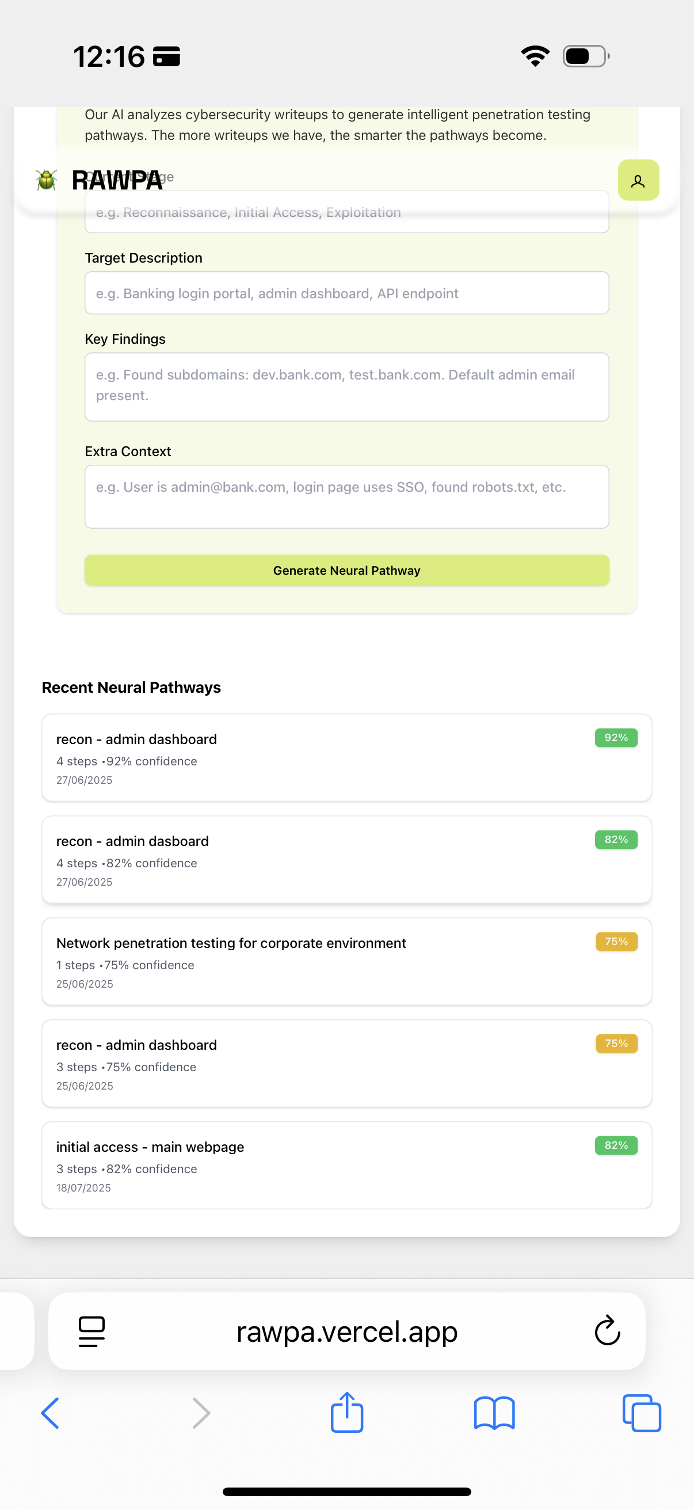Tap the rawpa.vercel.app address bar
Screen dimensions: 694x1510
pos(346,1331)
